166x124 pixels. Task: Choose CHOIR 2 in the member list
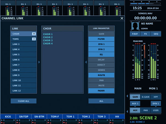(x=48, y=37)
